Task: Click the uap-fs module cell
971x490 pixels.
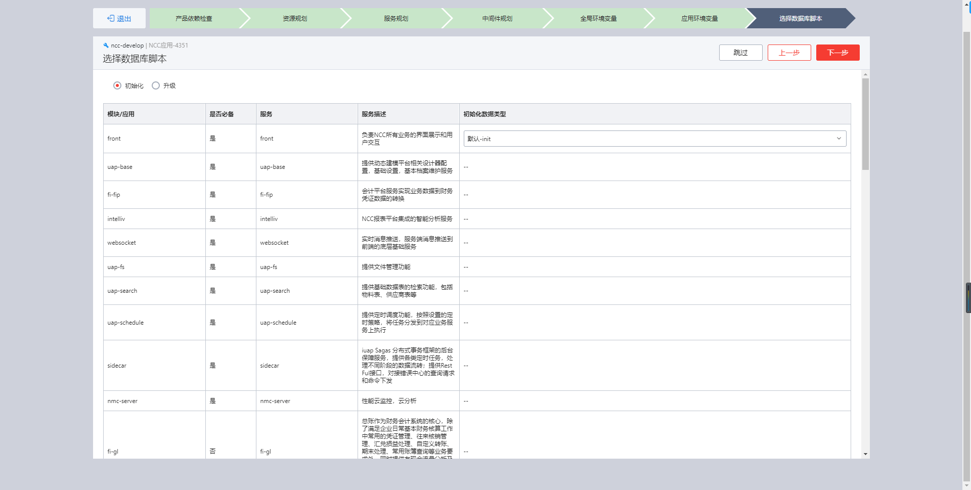Action: tap(154, 267)
